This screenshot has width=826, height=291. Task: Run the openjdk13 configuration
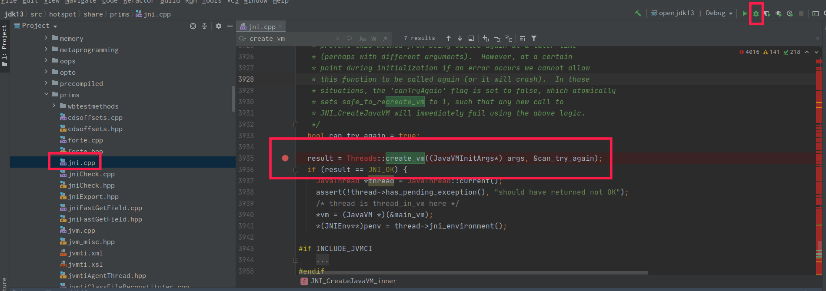pos(745,13)
